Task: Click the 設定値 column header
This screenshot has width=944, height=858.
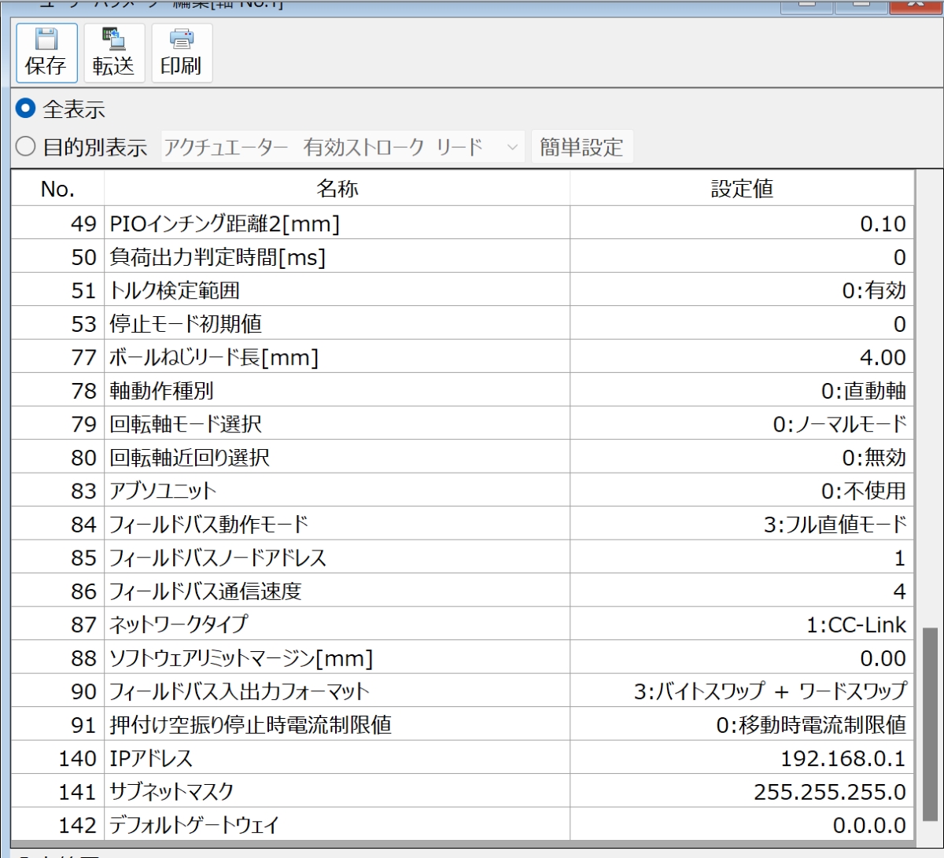Action: tap(739, 188)
